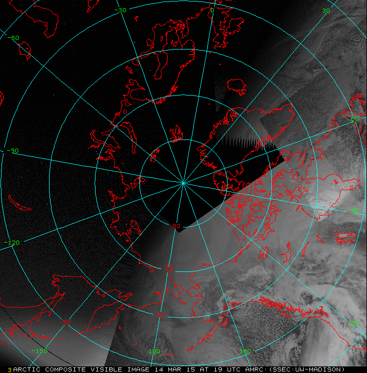Screen dimensions: 367x373
Task: Click the -150 longitude label
Action: (39, 351)
